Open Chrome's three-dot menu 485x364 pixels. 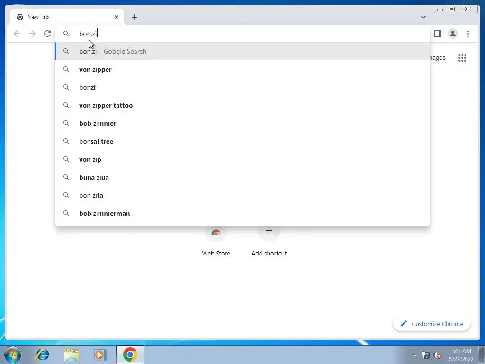[468, 34]
